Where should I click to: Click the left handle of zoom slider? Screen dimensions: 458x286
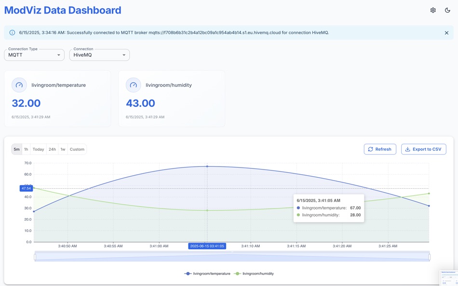click(35, 257)
